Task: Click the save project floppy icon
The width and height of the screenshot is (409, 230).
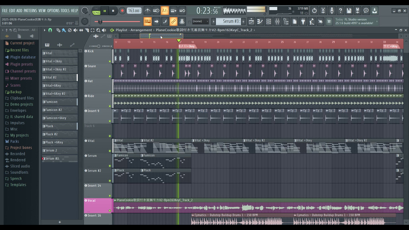Action: coord(349,11)
